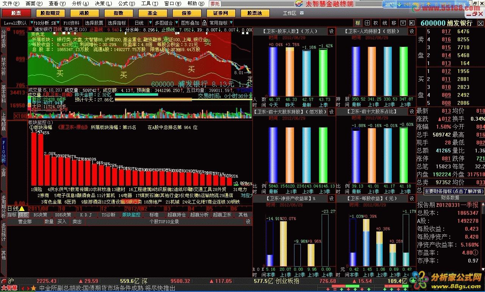Click the 财务数据 panel header
Screen dimensions: 485x292
[x=450, y=198]
